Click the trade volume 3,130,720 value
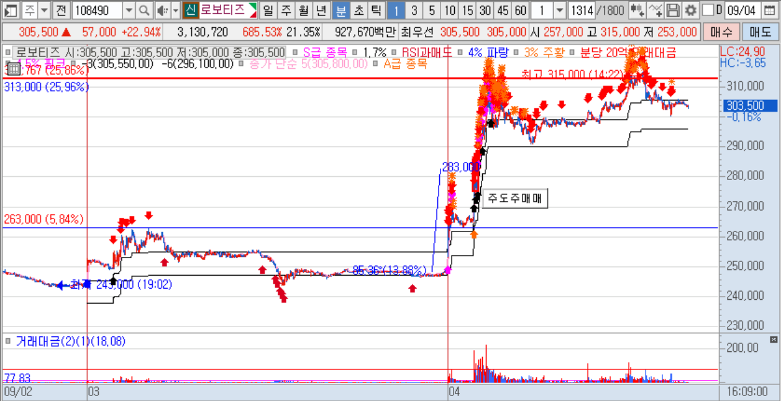 coord(202,32)
